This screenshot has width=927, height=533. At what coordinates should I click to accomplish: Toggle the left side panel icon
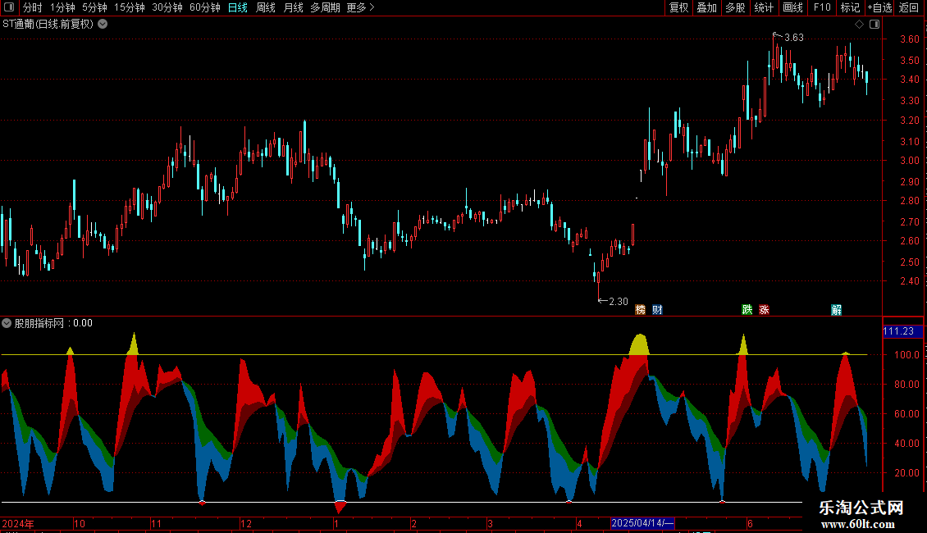(x=9, y=7)
